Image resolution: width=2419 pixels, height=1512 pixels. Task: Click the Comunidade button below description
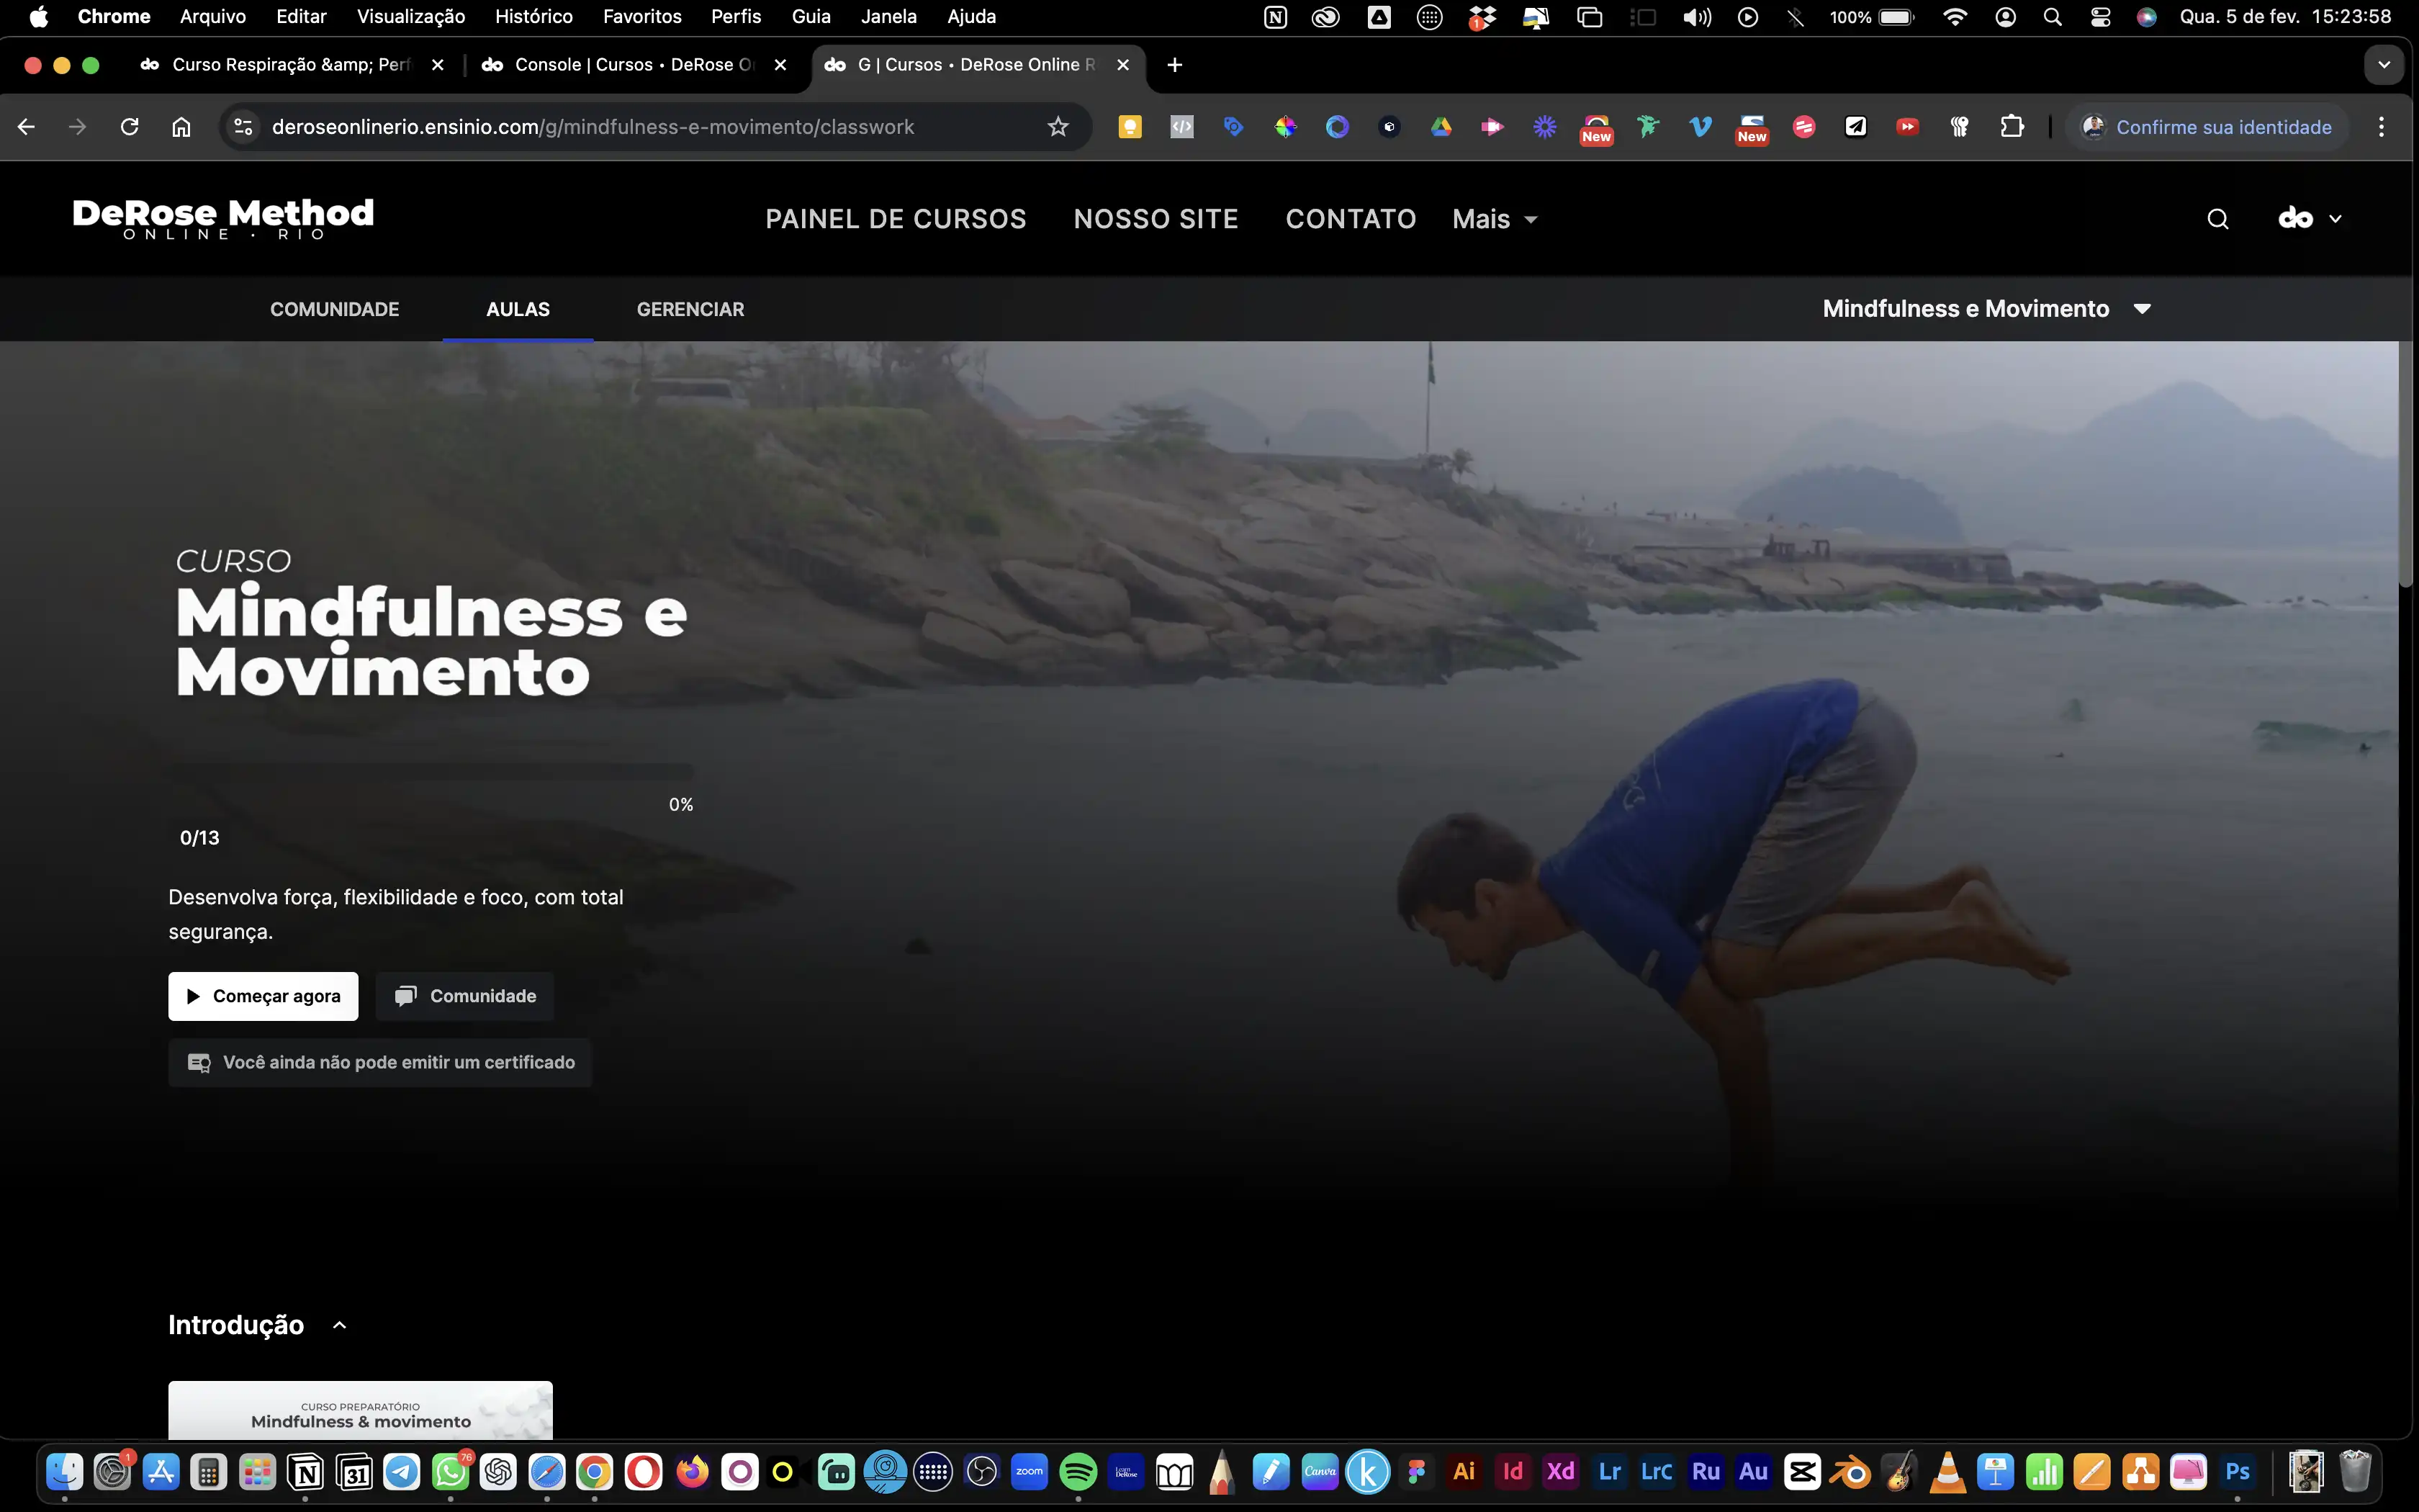tap(465, 996)
